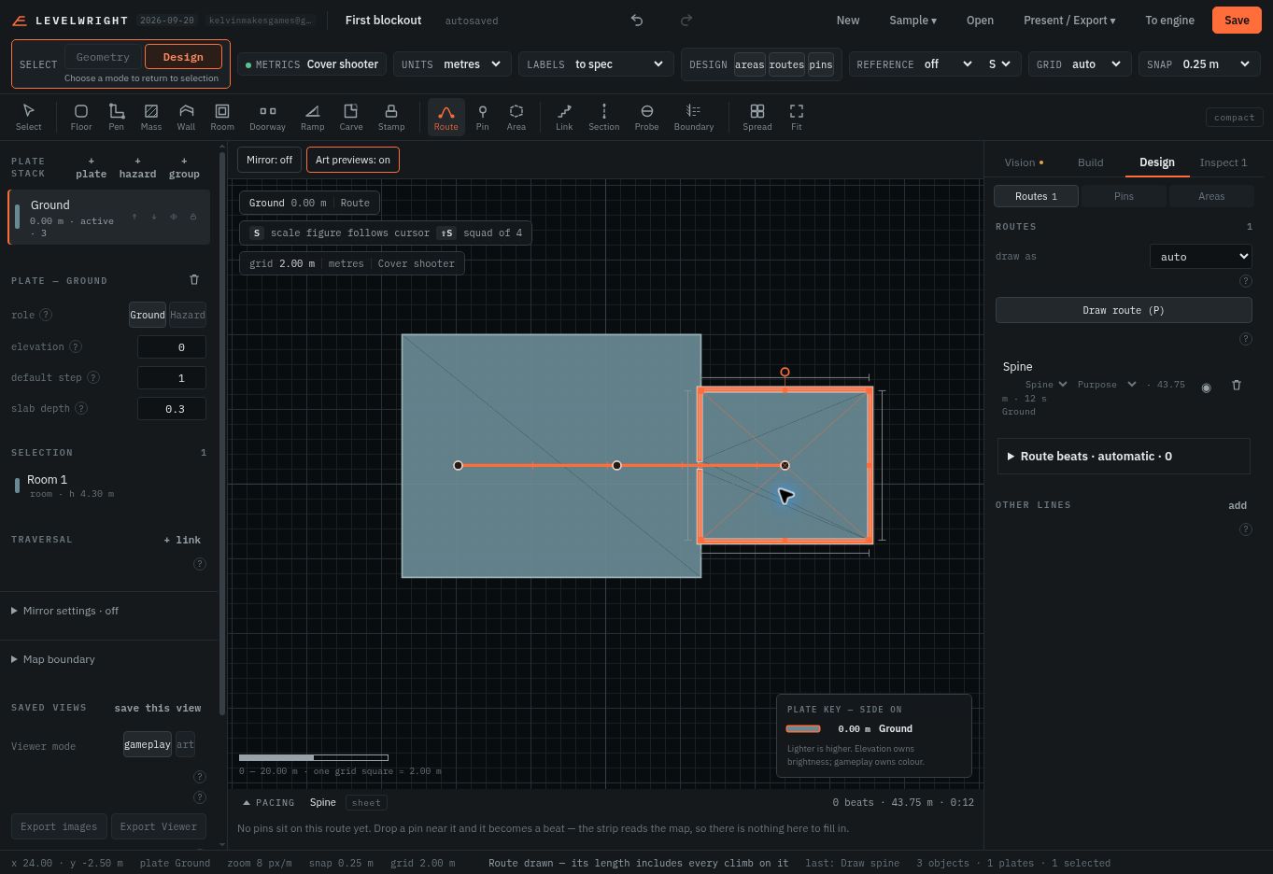Pick the Ramp tool in toolbar
1273x874 pixels.
tap(312, 118)
